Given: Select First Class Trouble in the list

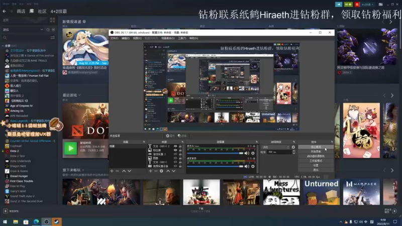Looking at the screenshot, I should (22, 181).
